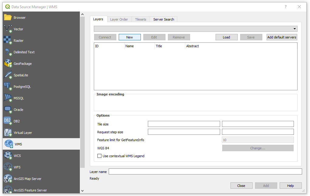Click Add default servers
Viewport: 310px width, 196px height.
(281, 37)
